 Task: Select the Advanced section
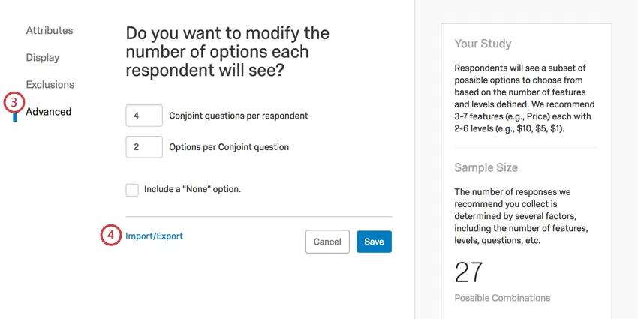49,112
